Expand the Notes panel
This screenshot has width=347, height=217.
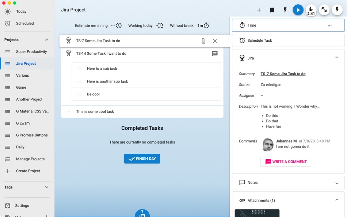337,183
